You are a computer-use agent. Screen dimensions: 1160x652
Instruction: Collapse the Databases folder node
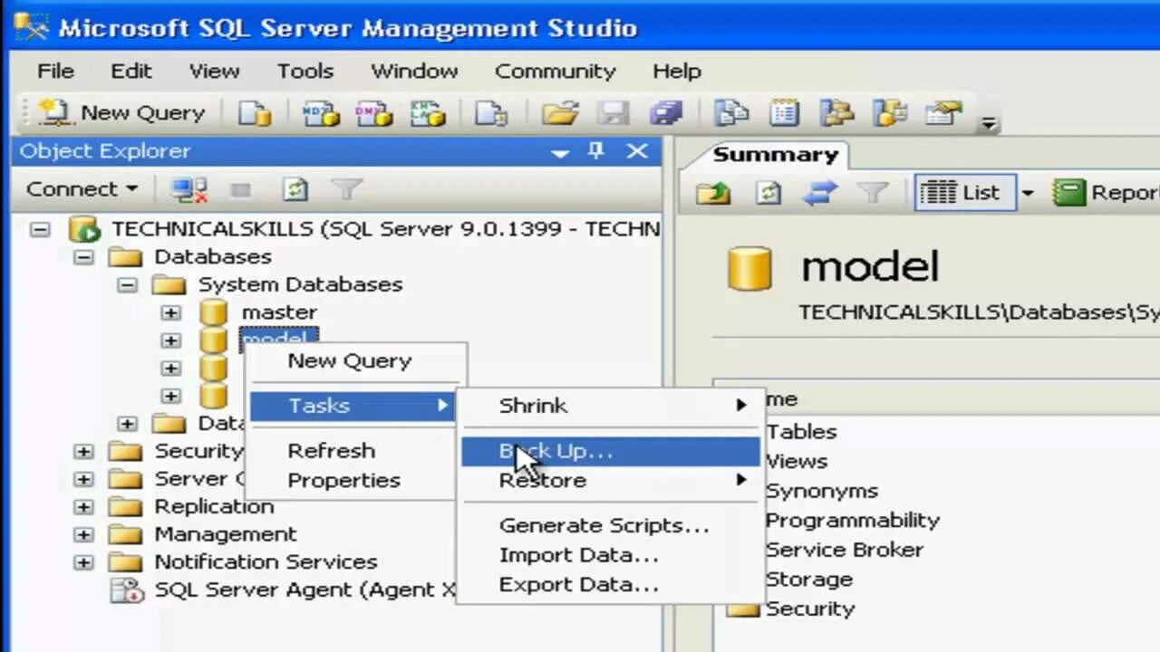(x=83, y=257)
